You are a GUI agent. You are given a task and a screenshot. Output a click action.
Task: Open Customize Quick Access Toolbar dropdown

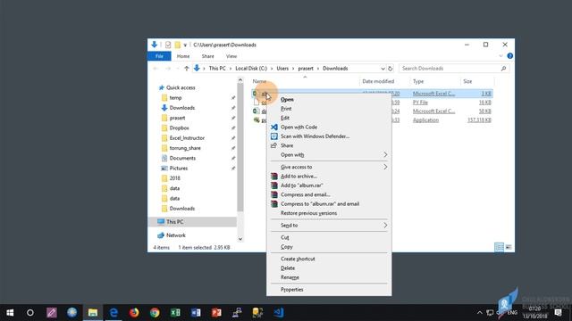(185, 45)
